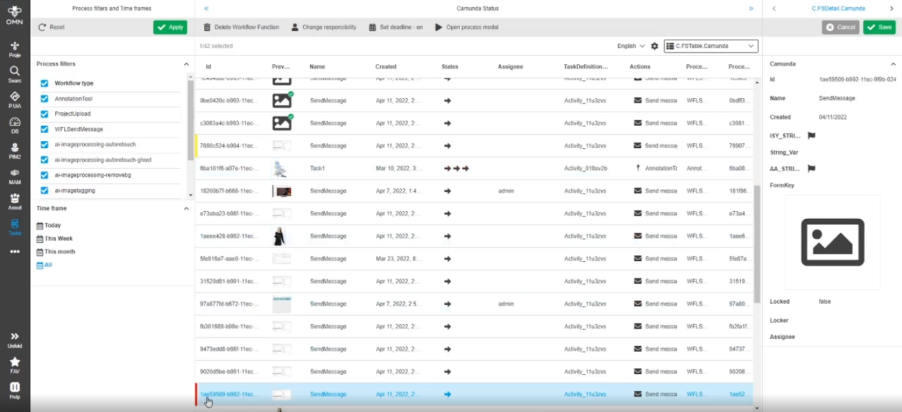
Task: Toggle the ProjectUpload checkbox
Action: click(44, 114)
